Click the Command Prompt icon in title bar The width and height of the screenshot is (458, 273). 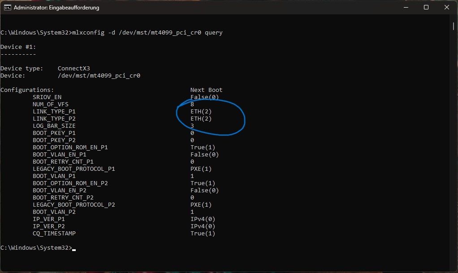[x=7, y=7]
